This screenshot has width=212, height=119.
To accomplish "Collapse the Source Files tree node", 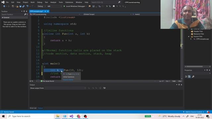I will 189,36.
